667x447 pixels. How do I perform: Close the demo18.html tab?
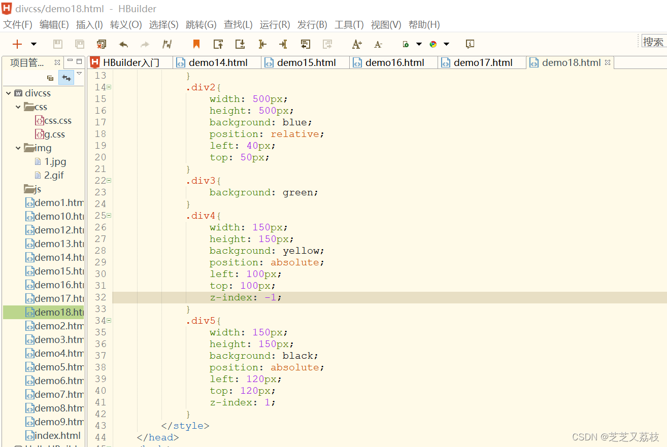[x=608, y=62]
